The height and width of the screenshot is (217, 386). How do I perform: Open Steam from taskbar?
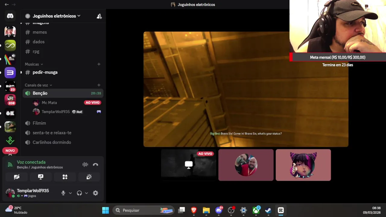(268, 210)
